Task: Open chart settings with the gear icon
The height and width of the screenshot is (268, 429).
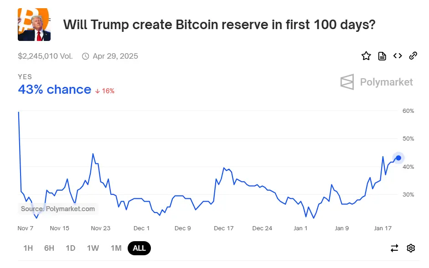Action: pos(411,248)
